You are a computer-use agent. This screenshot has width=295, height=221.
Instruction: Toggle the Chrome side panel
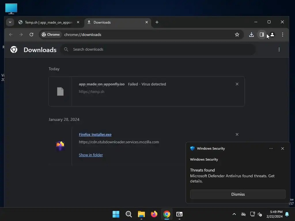(x=262, y=35)
